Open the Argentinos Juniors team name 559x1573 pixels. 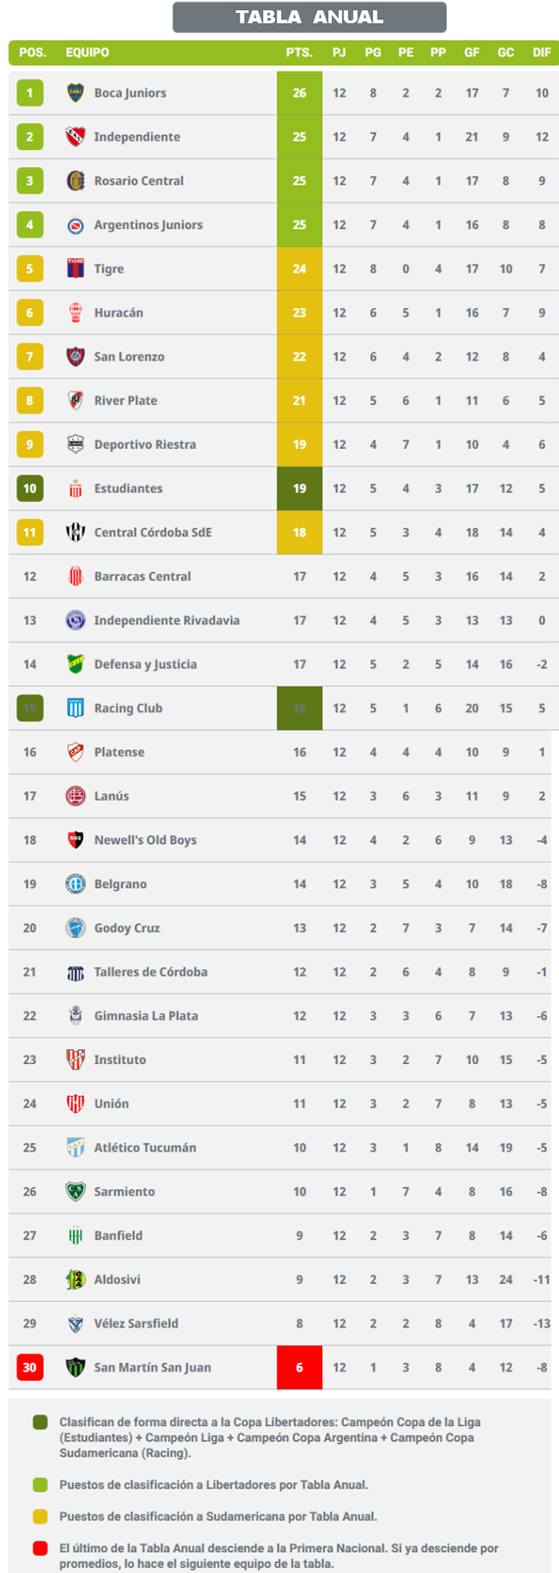[x=148, y=224]
